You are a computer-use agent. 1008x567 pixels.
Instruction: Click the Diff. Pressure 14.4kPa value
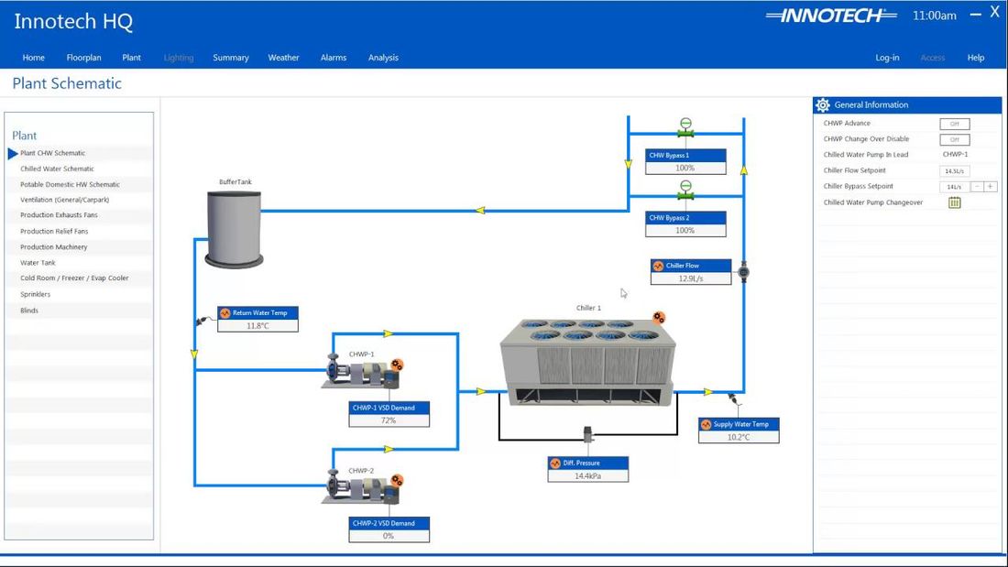[587, 475]
